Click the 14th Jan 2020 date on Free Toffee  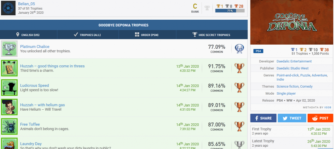[187, 124]
